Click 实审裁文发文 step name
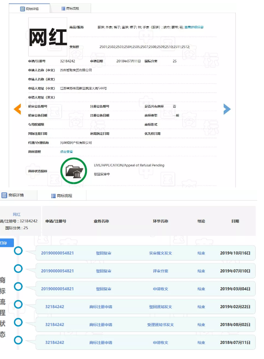264x359 pixels. click(x=160, y=253)
